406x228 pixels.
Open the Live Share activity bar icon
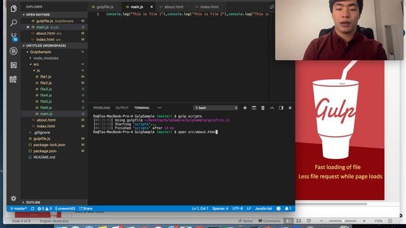point(13,79)
